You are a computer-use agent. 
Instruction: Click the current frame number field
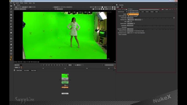point(17,65)
